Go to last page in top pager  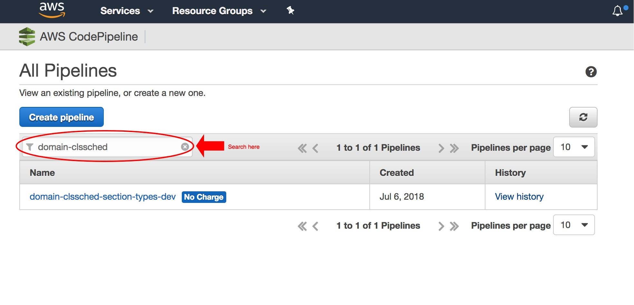[454, 148]
